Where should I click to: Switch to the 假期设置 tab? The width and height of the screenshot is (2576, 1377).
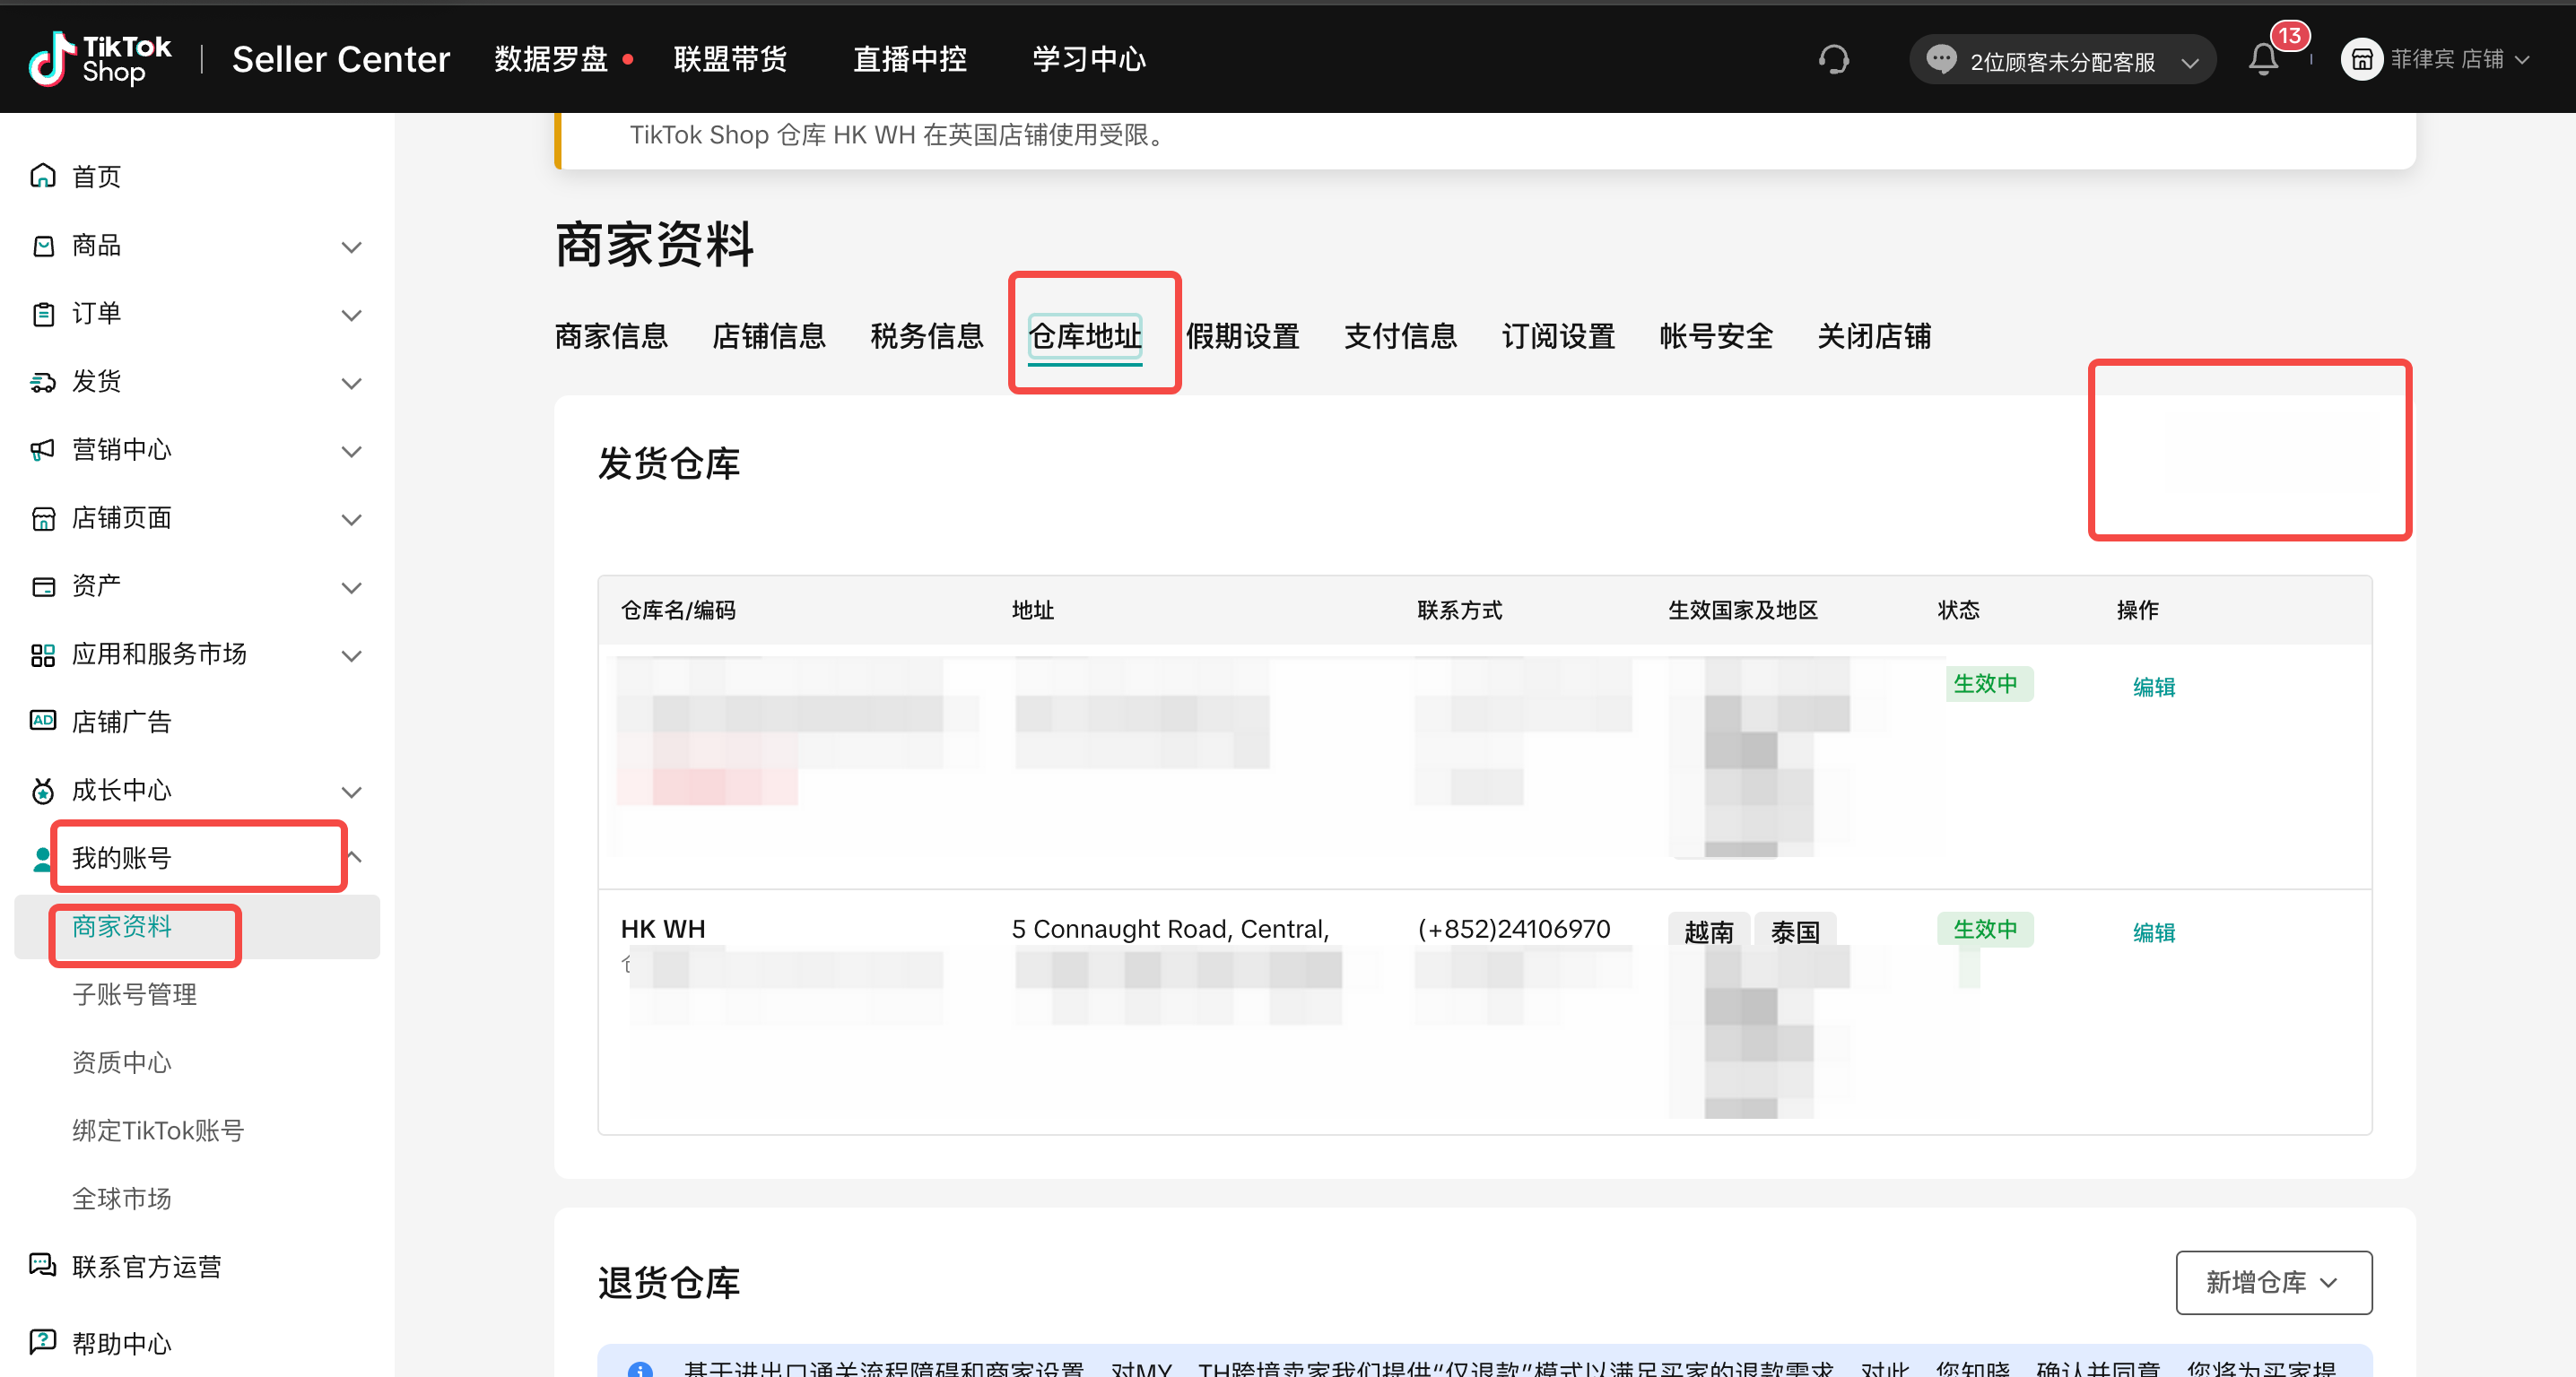(1242, 336)
